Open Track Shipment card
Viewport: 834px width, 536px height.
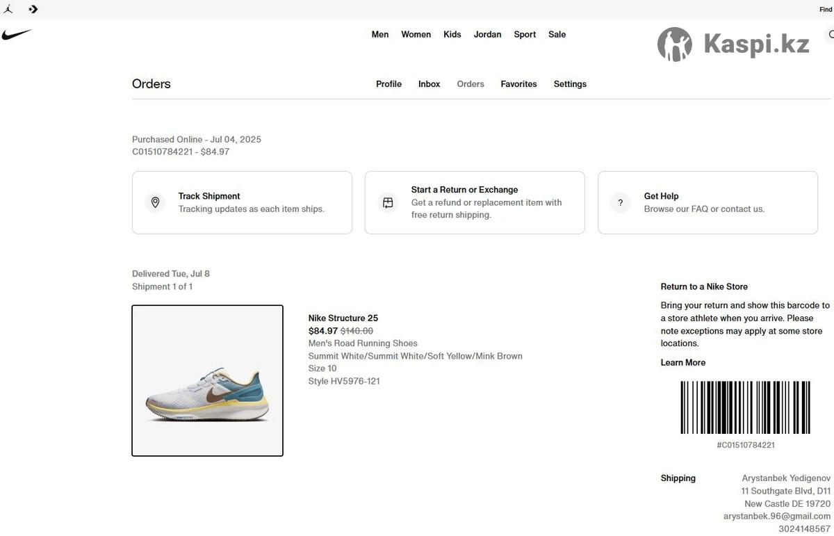[242, 202]
